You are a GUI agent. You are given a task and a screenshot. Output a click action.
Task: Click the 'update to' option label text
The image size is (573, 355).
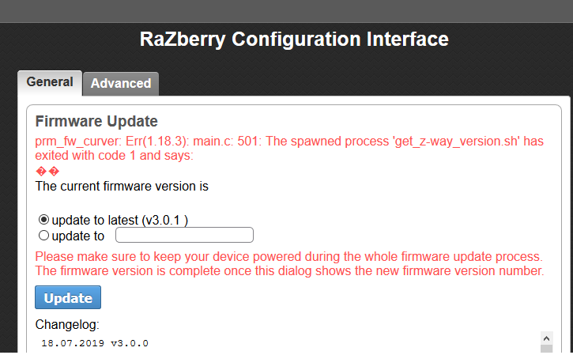[x=77, y=235]
